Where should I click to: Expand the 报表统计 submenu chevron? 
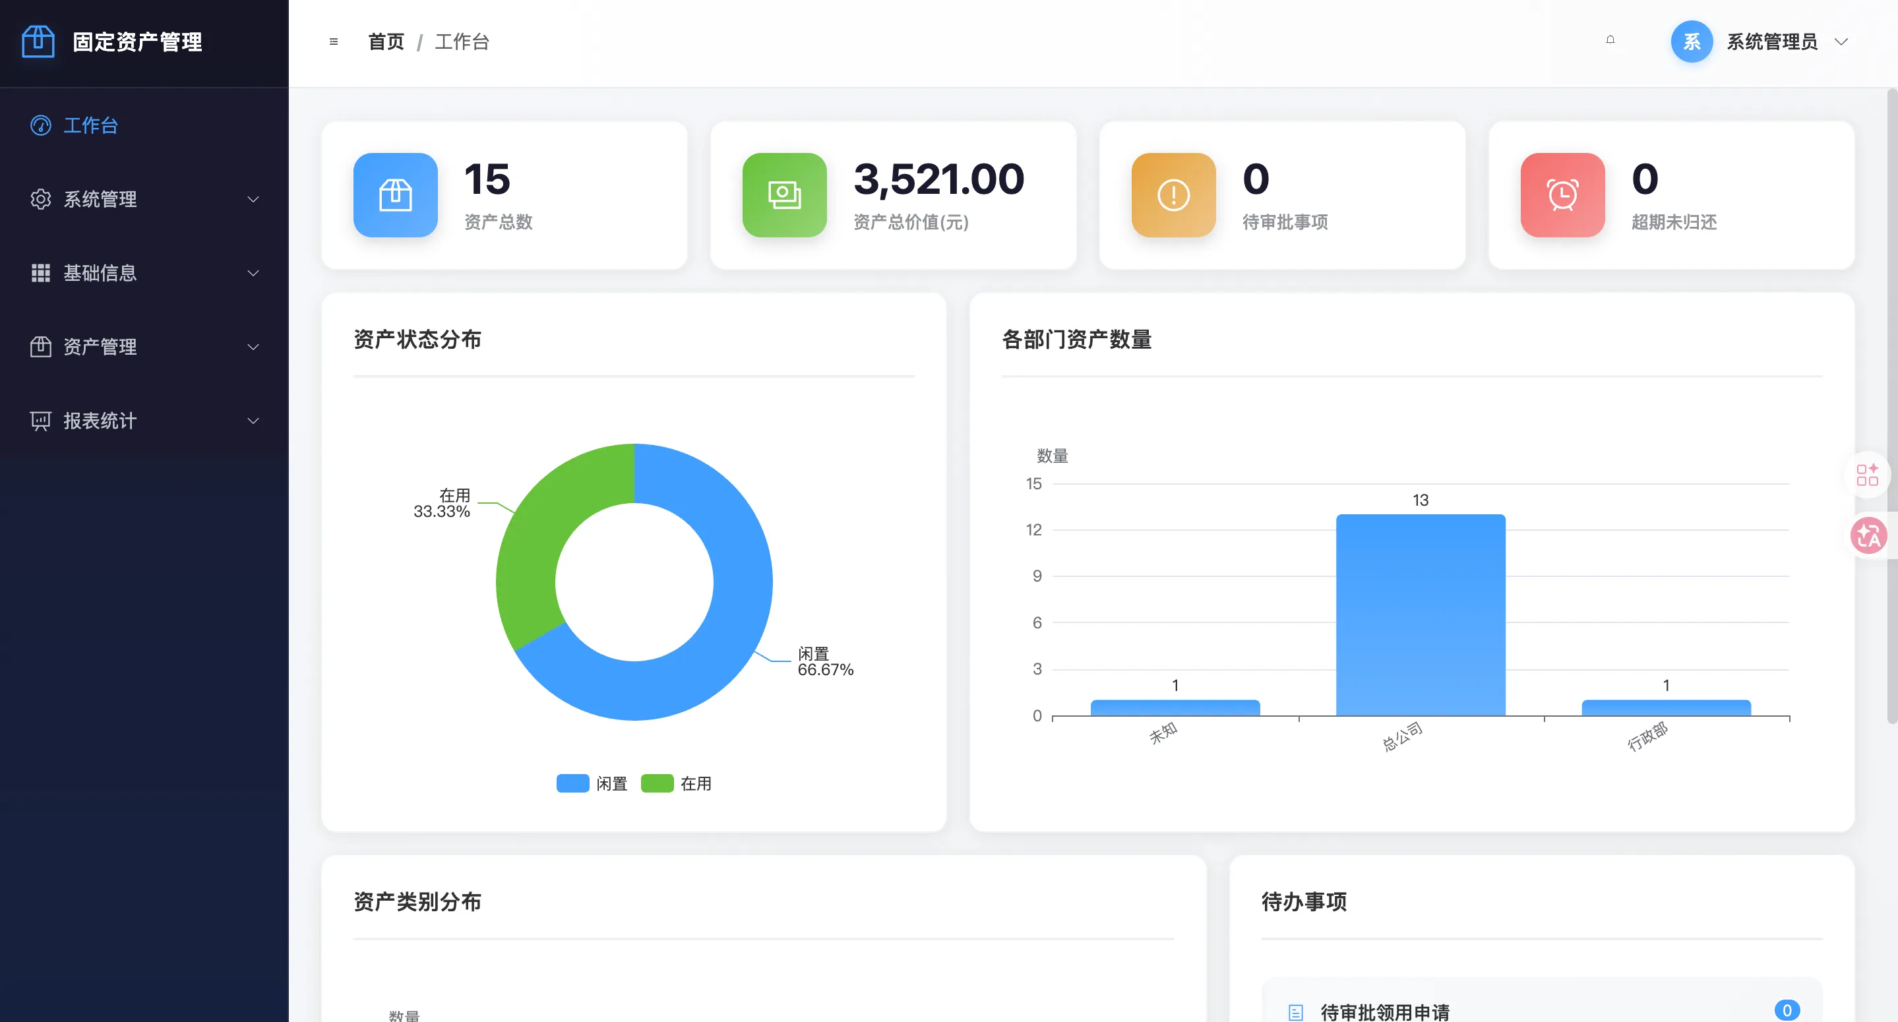(253, 421)
